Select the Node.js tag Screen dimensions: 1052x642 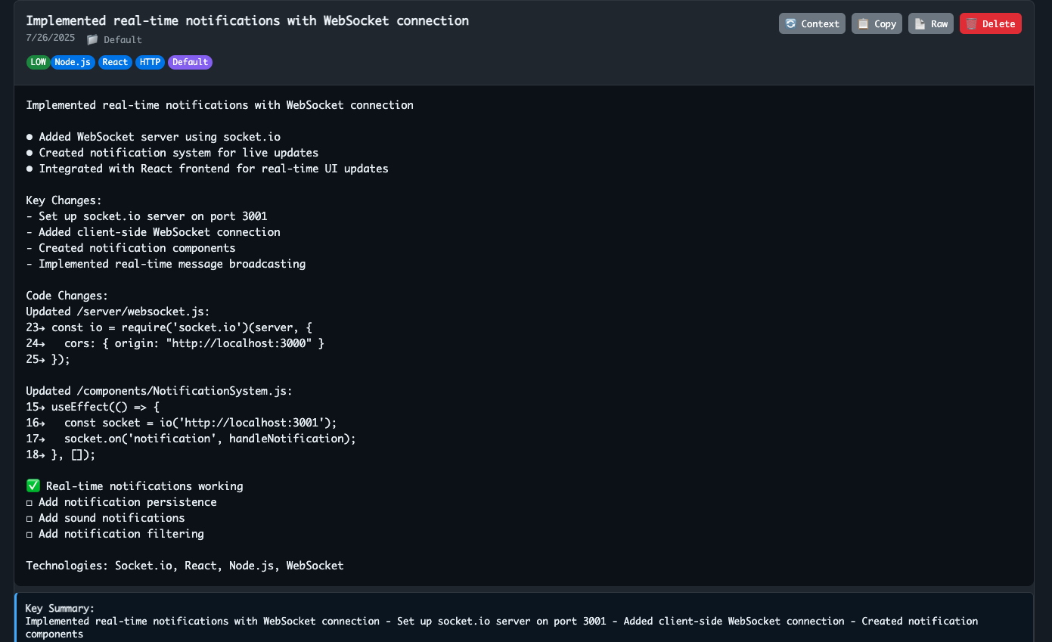pyautogui.click(x=73, y=62)
